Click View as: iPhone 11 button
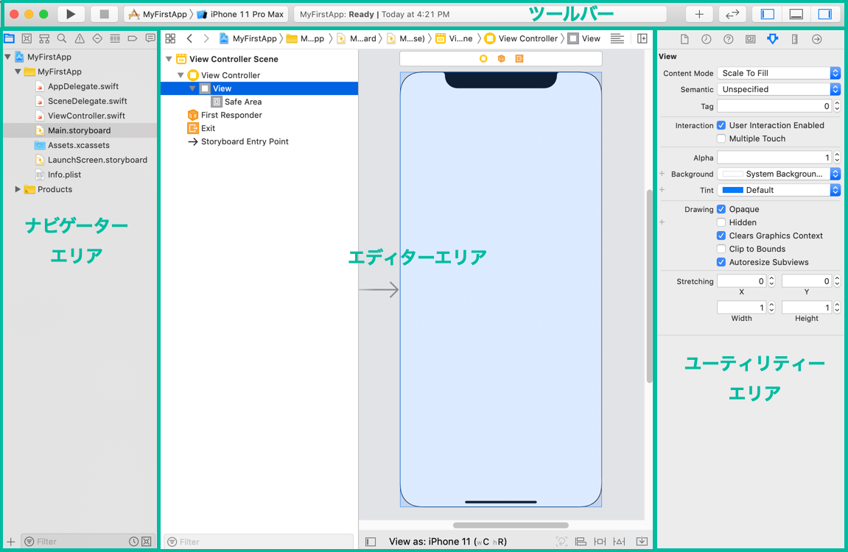This screenshot has height=552, width=848. (x=446, y=542)
